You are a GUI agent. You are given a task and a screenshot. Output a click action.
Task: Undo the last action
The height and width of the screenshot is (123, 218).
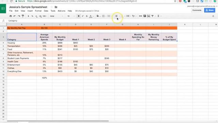pos(15,16)
